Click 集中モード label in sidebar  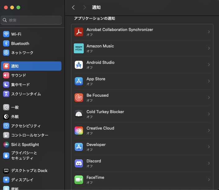click(20, 85)
